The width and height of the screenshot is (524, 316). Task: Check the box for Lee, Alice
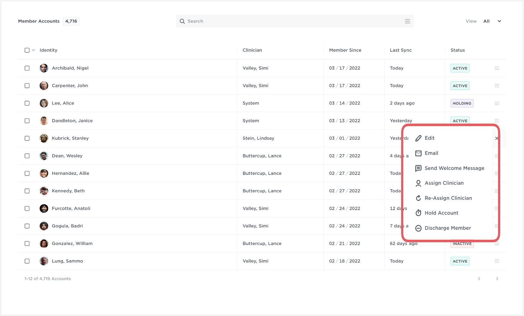click(x=27, y=103)
